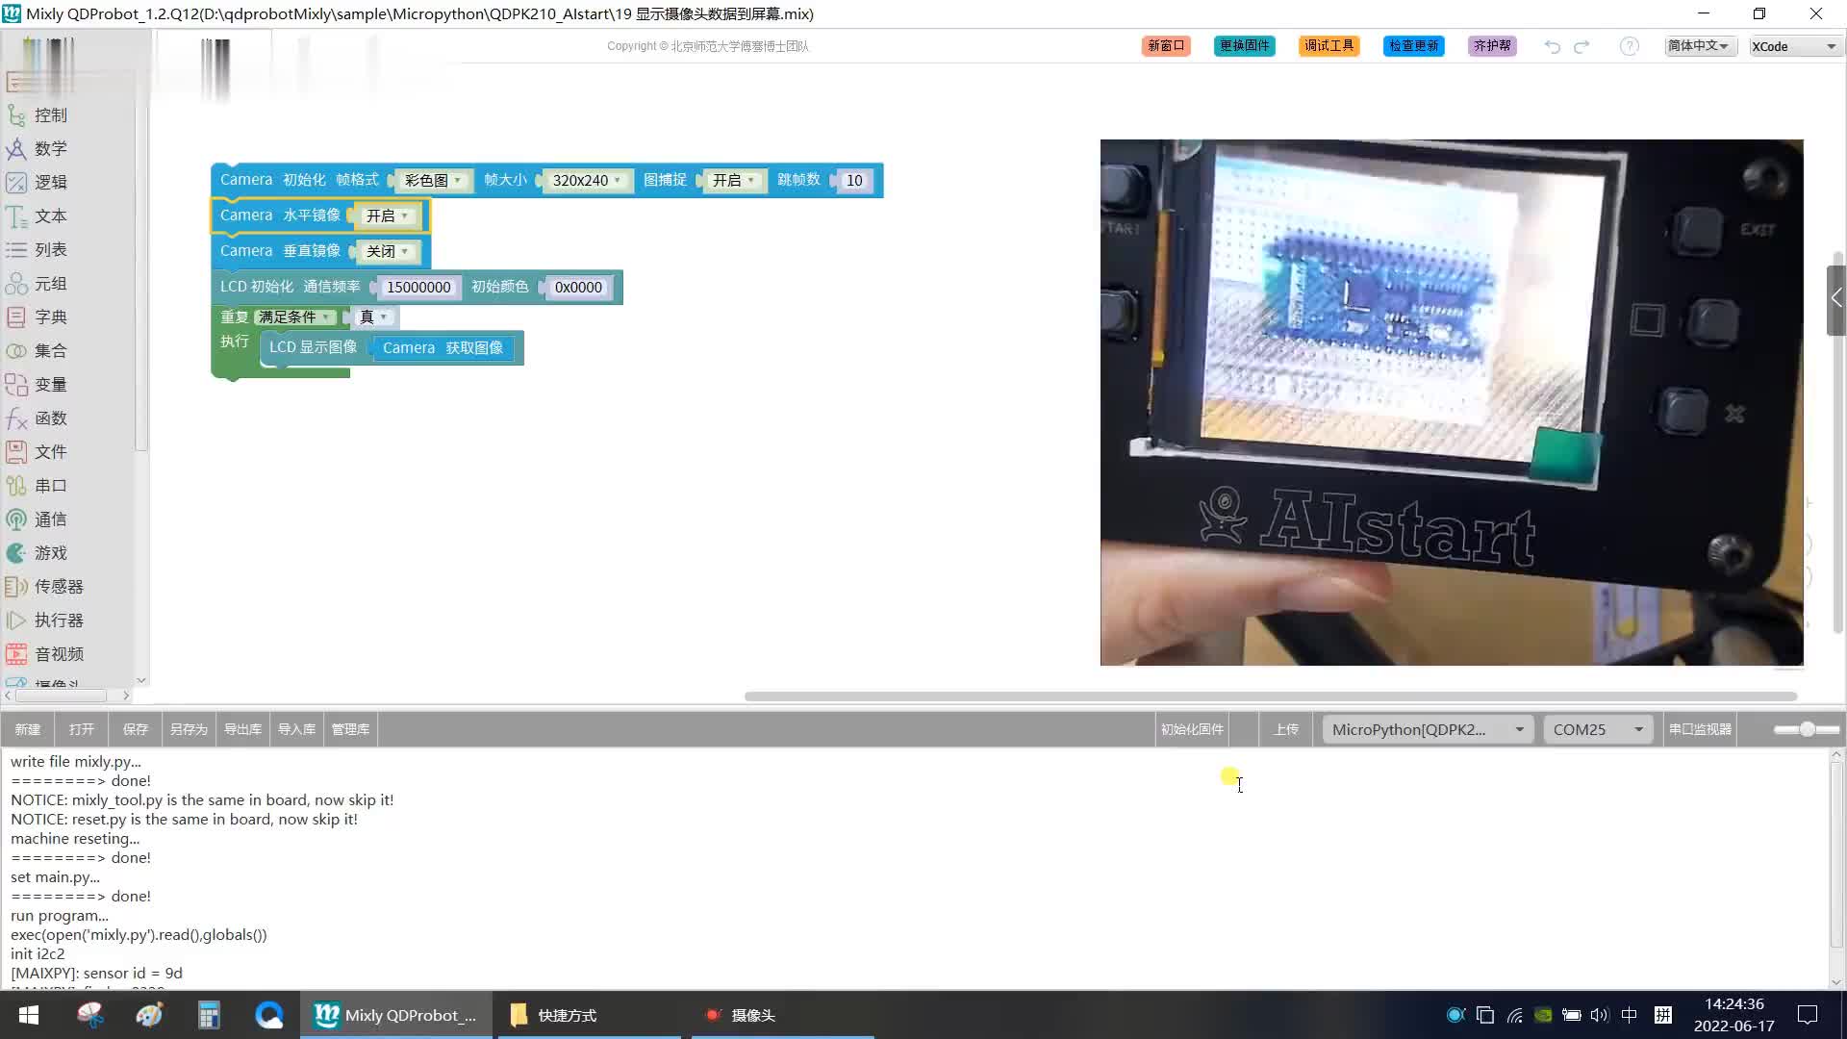Click the 新窗口 button
The height and width of the screenshot is (1039, 1847).
(1166, 46)
